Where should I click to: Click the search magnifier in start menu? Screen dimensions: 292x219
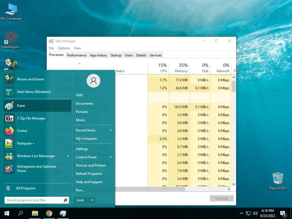click(x=65, y=200)
